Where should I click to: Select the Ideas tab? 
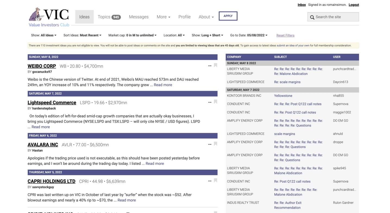[x=84, y=17]
